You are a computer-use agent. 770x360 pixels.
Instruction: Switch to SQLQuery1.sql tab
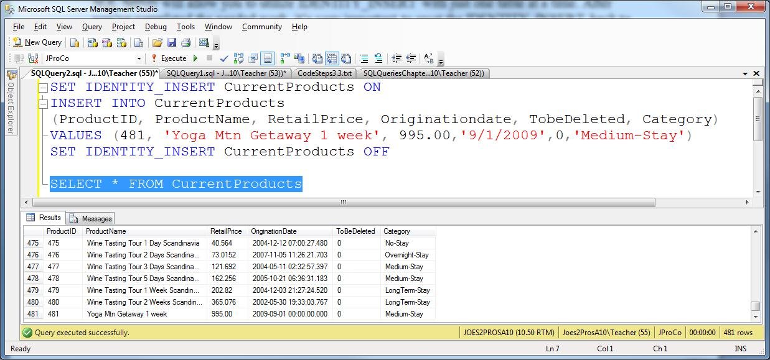226,73
